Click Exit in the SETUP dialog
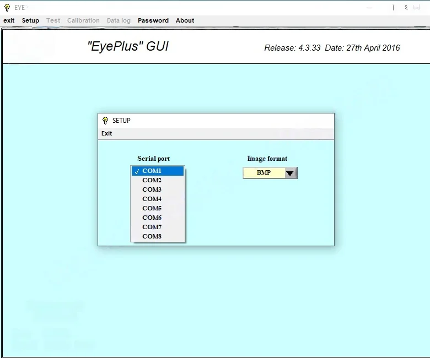430x358 pixels. 107,133
